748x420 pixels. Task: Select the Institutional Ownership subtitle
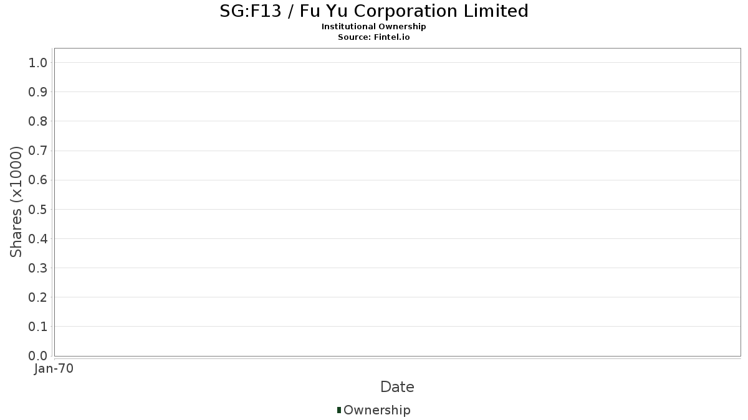click(x=374, y=27)
